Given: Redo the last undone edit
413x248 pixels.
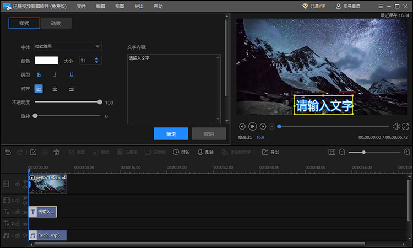Looking at the screenshot, I should (x=19, y=152).
